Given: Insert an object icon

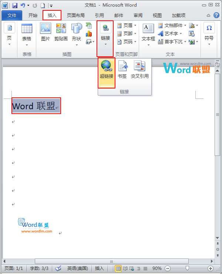Looking at the screenshot, I should [194, 42].
